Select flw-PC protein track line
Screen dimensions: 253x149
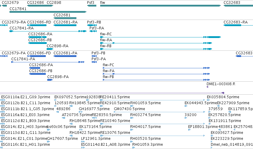pyautogui.click(x=156, y=68)
